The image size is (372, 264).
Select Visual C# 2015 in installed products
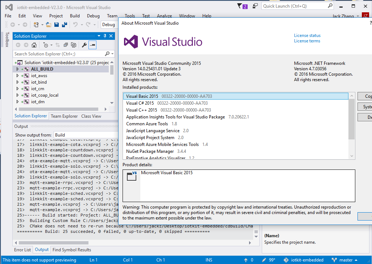[x=236, y=103]
